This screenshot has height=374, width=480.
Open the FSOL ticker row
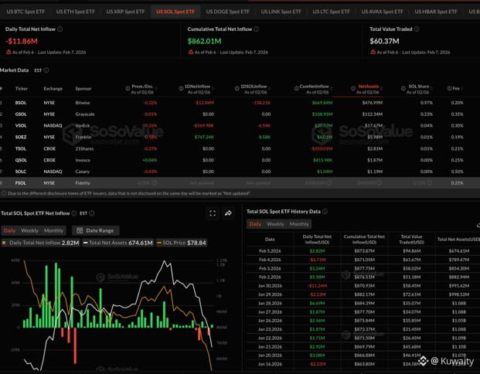coord(21,183)
